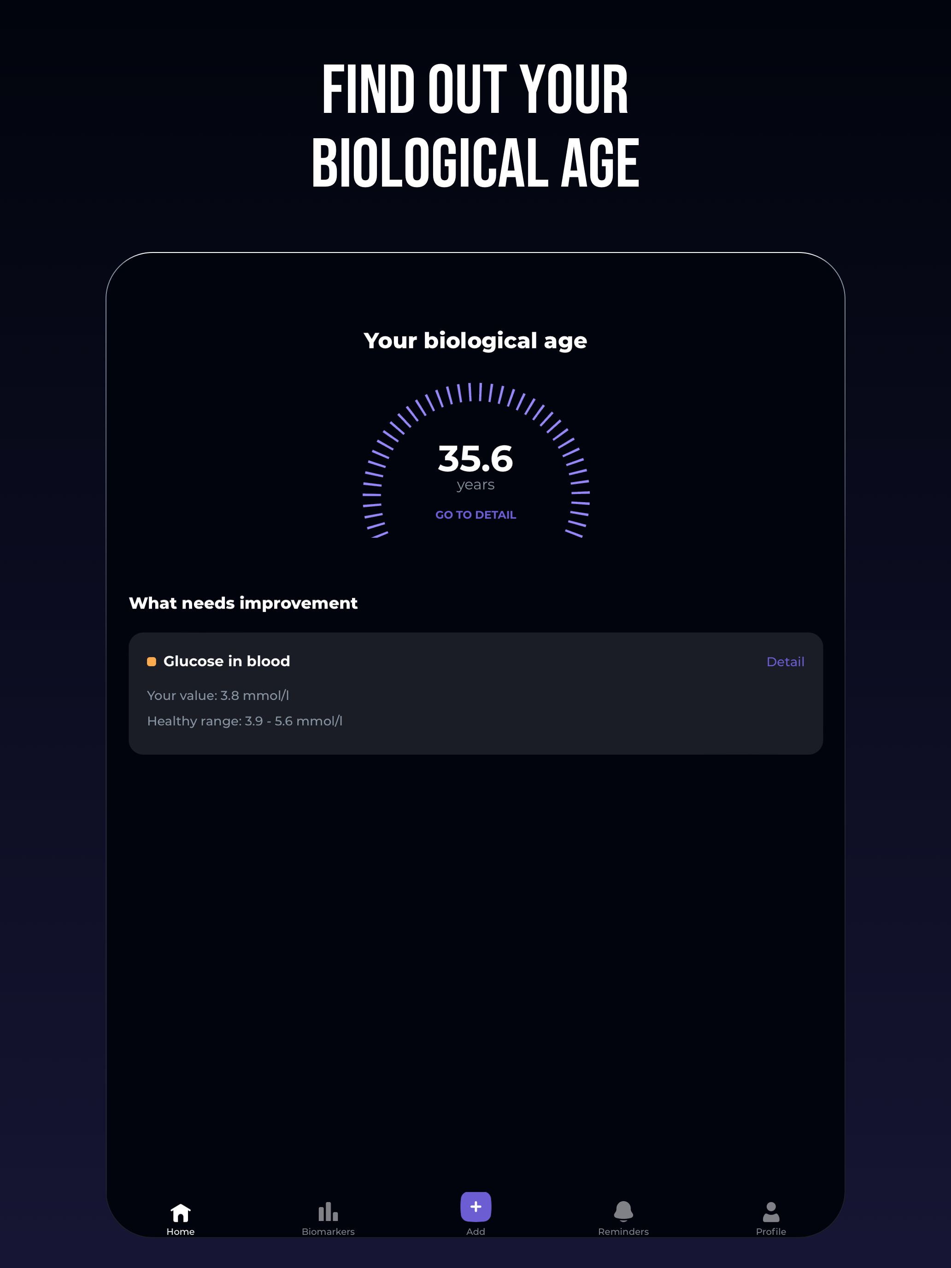
Task: Select the Biomarkers tab label
Action: (x=328, y=1231)
